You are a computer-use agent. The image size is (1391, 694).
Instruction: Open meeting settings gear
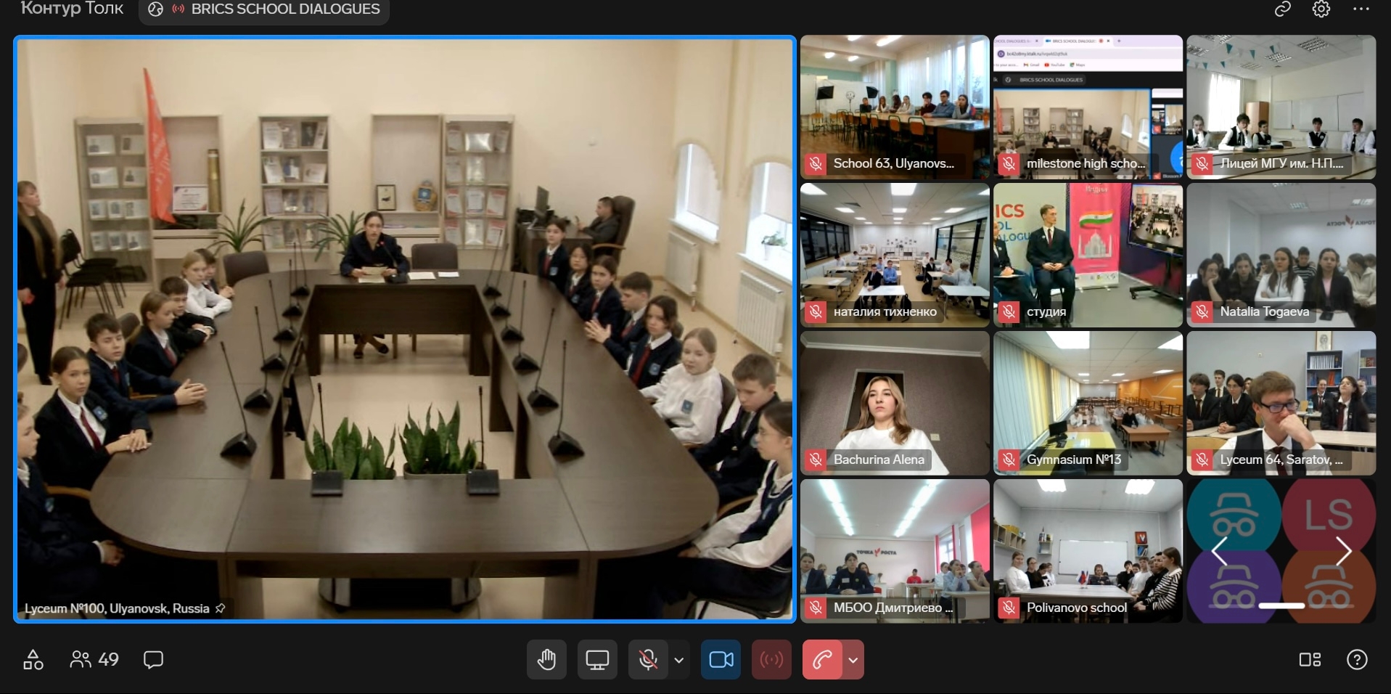coord(1321,9)
